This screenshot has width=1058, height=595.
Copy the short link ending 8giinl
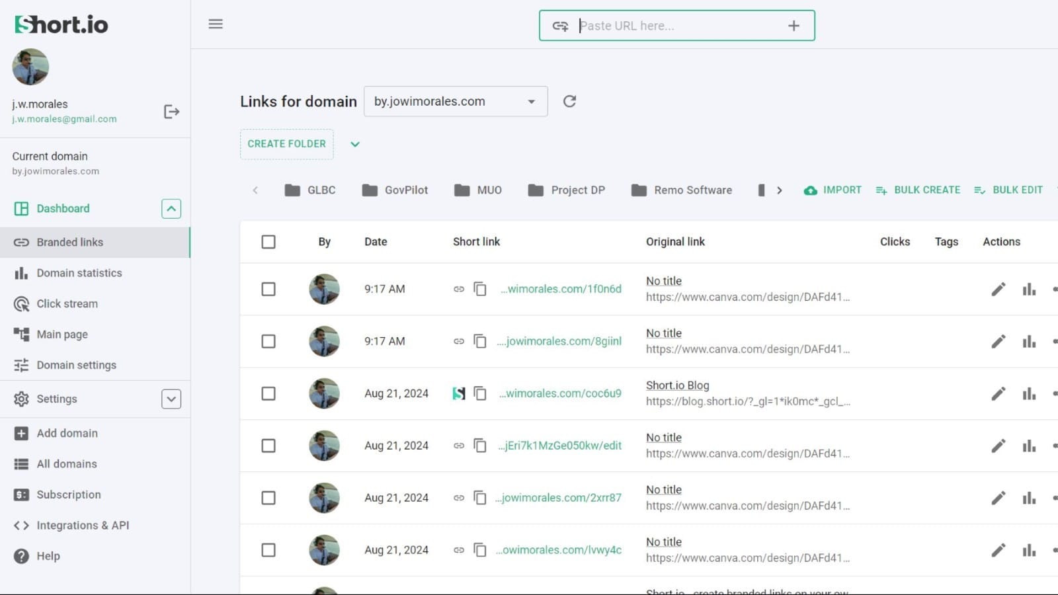click(480, 341)
